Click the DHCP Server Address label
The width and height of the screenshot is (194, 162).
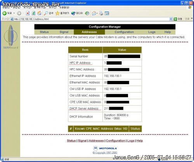(x=84, y=109)
